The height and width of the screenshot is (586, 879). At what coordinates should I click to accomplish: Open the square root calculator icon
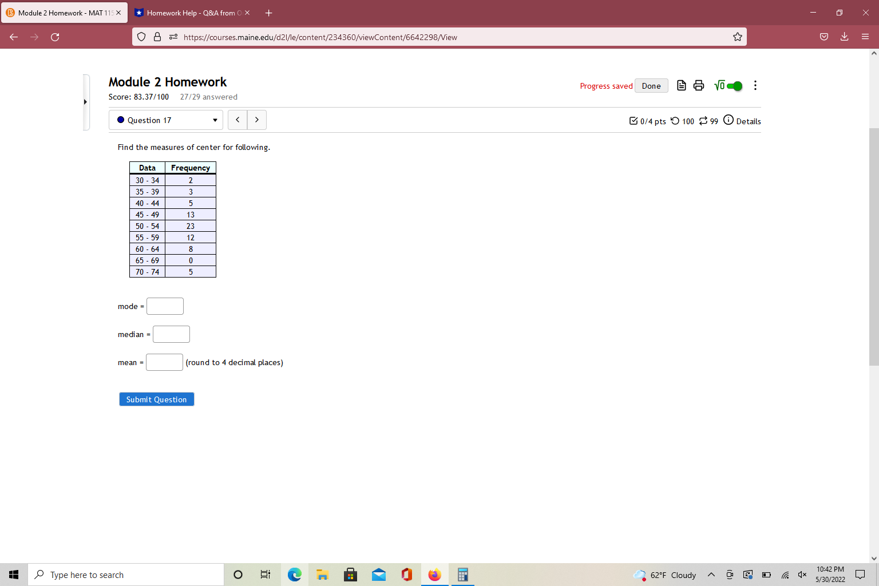pyautogui.click(x=720, y=85)
